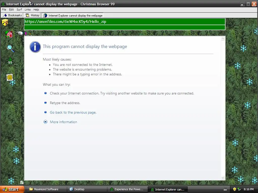Click the pink Christmas light bulb icon

[x=26, y=33]
